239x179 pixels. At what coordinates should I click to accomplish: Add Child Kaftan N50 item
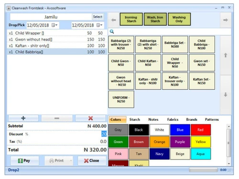pyautogui.click(x=148, y=63)
